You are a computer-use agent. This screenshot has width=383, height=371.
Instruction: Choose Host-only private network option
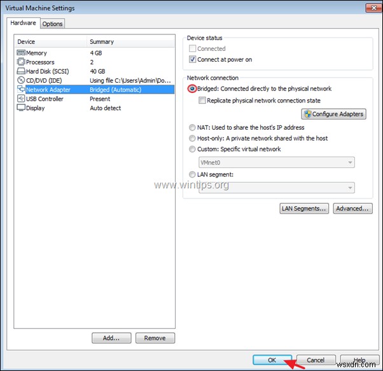[192, 138]
